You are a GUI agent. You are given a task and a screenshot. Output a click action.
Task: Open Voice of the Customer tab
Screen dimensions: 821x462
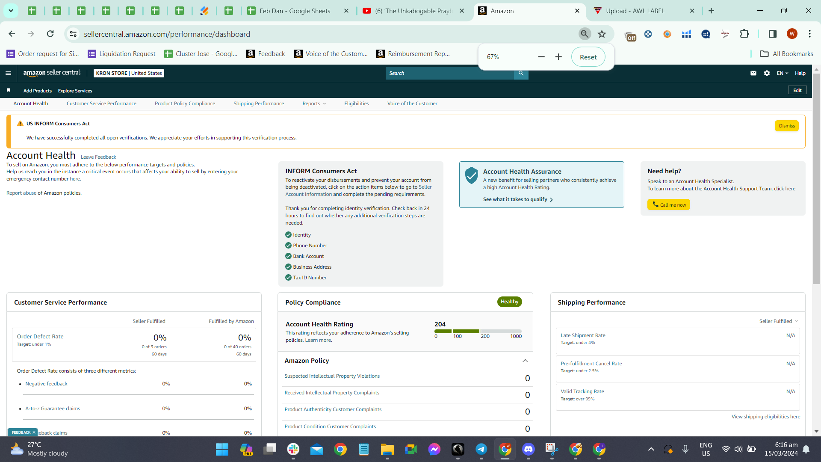412,104
